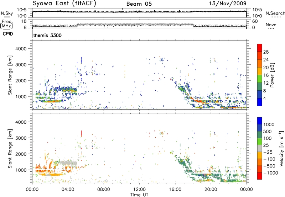Select the "themis 3300" CPID entry

click(x=47, y=35)
